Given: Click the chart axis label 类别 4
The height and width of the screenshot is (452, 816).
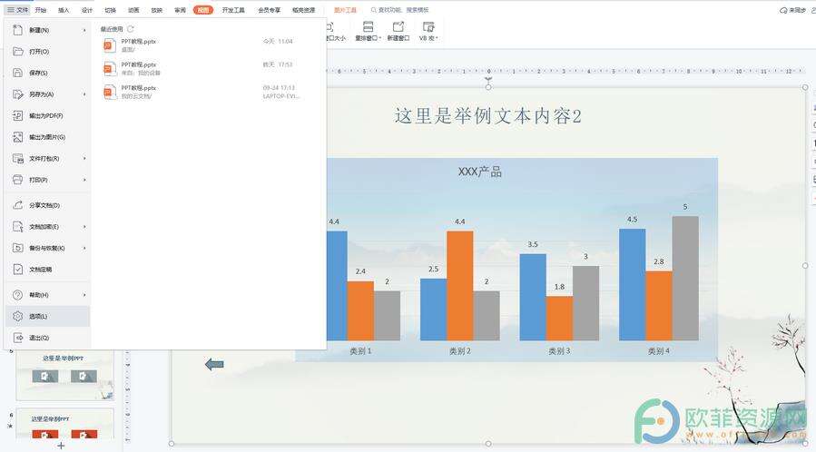Looking at the screenshot, I should tap(658, 351).
